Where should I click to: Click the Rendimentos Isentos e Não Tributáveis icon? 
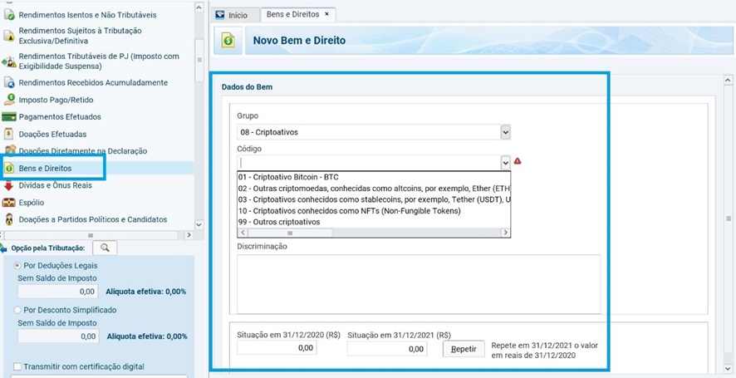pyautogui.click(x=9, y=14)
